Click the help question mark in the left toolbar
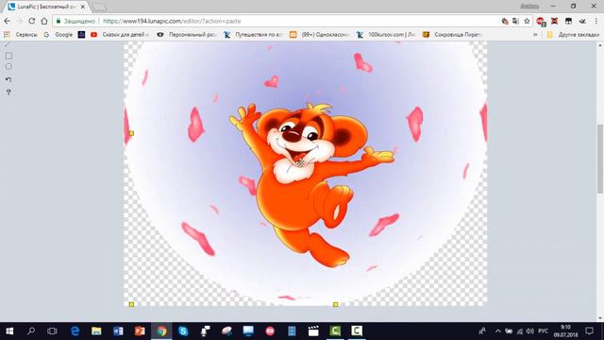The width and height of the screenshot is (604, 340). pyautogui.click(x=8, y=93)
